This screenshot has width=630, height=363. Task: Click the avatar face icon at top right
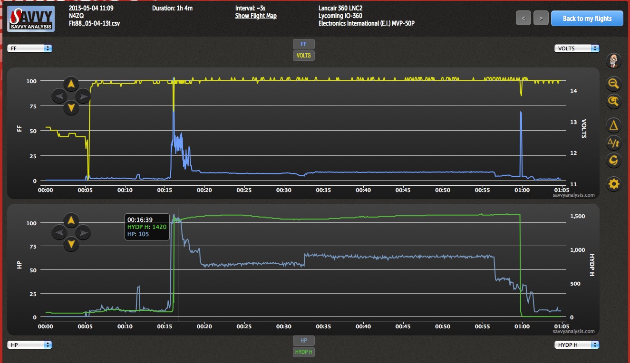click(x=613, y=61)
